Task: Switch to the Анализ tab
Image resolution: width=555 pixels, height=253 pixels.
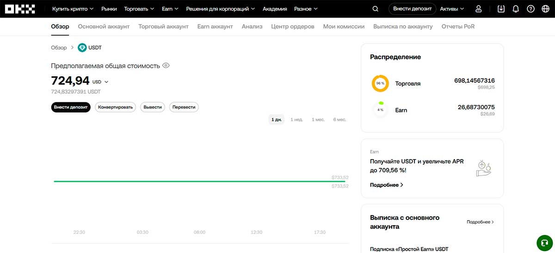Action: [252, 27]
